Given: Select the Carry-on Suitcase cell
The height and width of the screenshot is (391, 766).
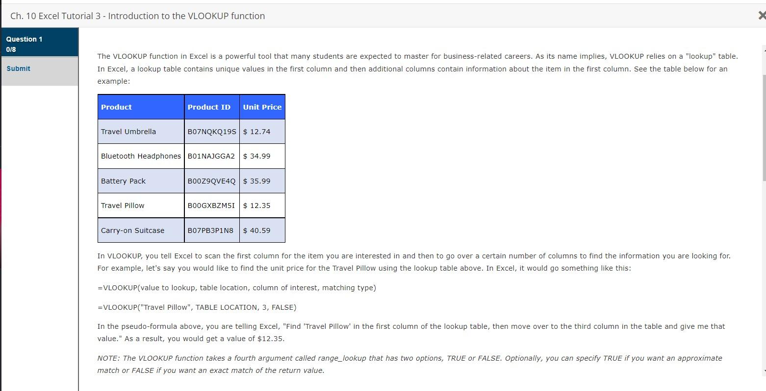Looking at the screenshot, I should (141, 230).
